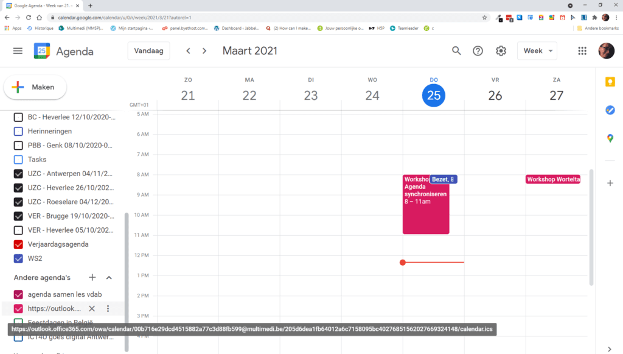Select Wednesday 24 day header
623x354 pixels.
[x=372, y=96]
